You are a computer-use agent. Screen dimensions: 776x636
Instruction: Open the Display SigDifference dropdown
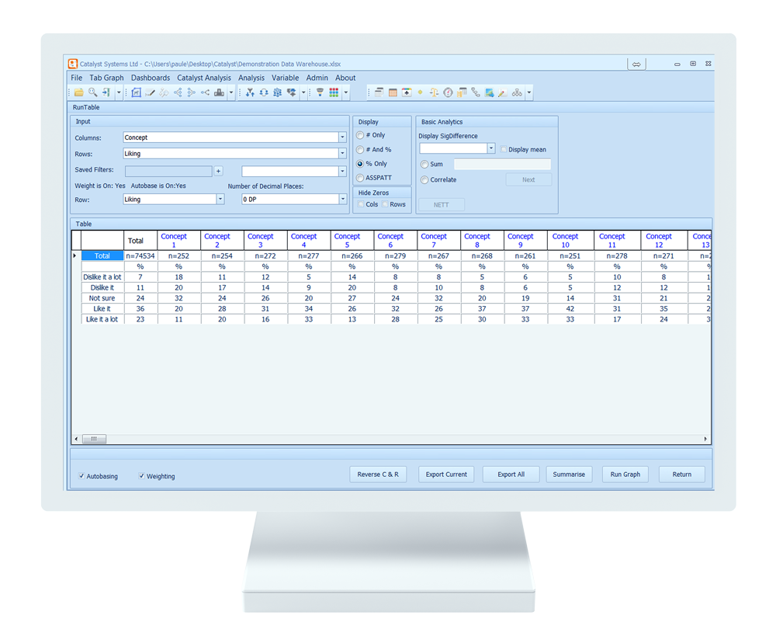(x=491, y=148)
